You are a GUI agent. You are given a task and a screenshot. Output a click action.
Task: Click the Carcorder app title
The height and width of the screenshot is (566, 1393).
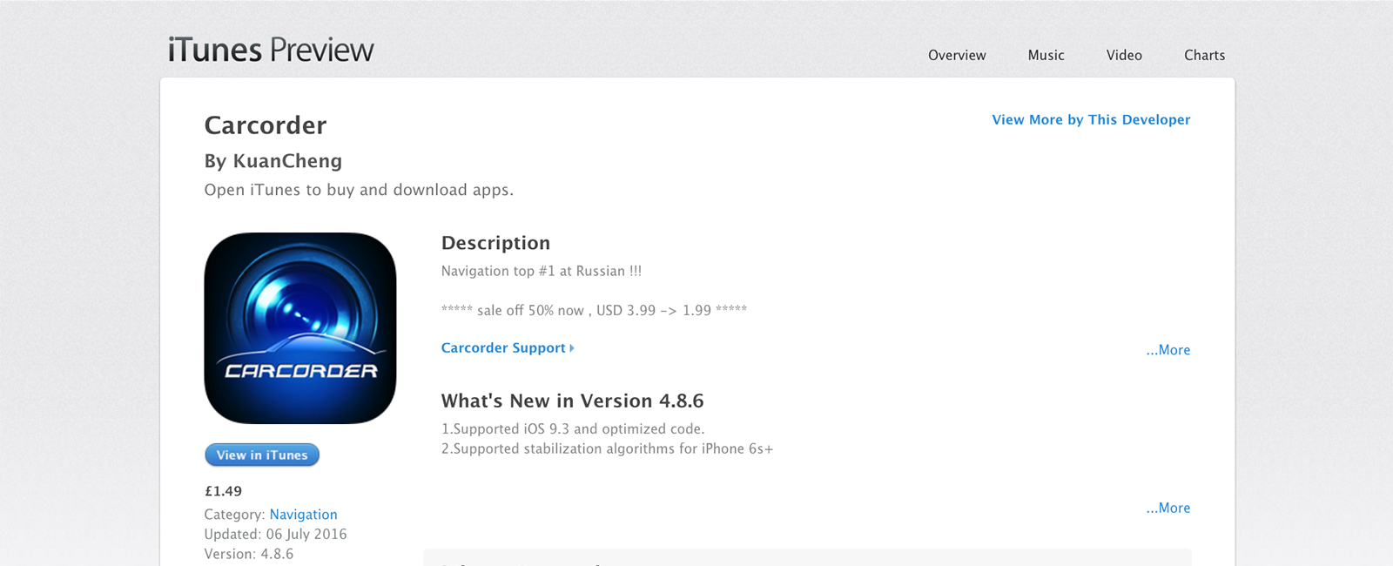coord(266,125)
